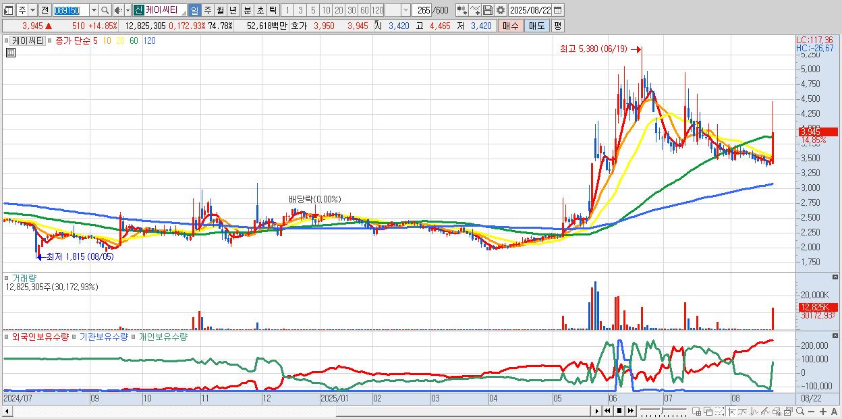The width and height of the screenshot is (842, 419).
Task: Select the second 초 chart period
Action: [260, 10]
